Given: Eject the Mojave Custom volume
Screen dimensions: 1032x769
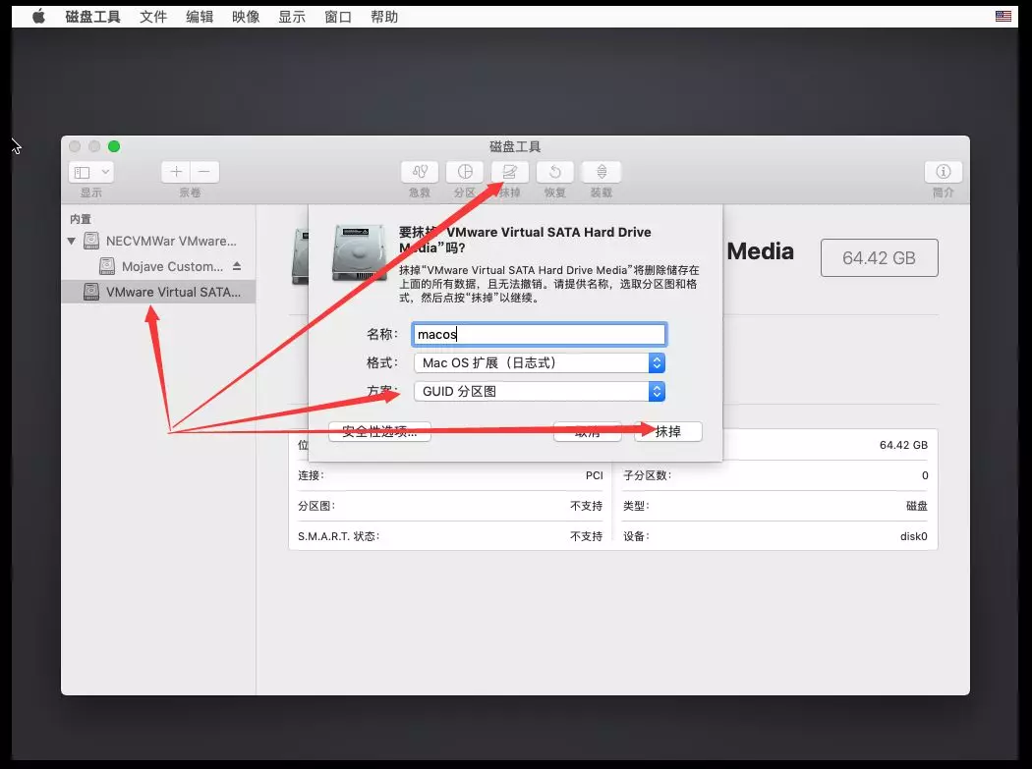Looking at the screenshot, I should click(237, 266).
